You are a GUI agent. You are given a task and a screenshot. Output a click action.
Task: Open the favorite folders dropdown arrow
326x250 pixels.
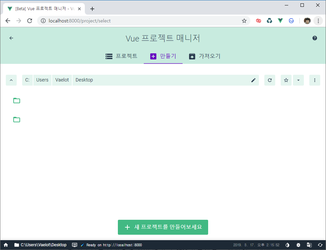coord(298,80)
